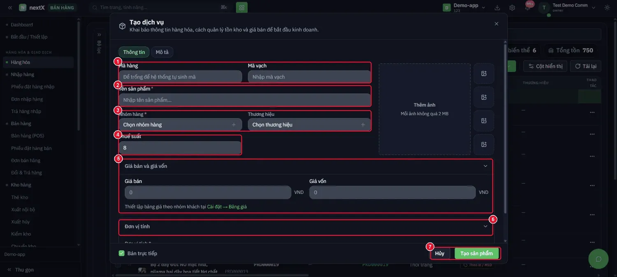
Task: Collapse the sidebar with the double-chevron icon
Action: coord(10,7)
